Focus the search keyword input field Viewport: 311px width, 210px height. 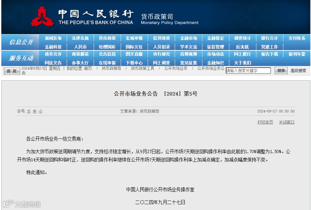point(248,71)
